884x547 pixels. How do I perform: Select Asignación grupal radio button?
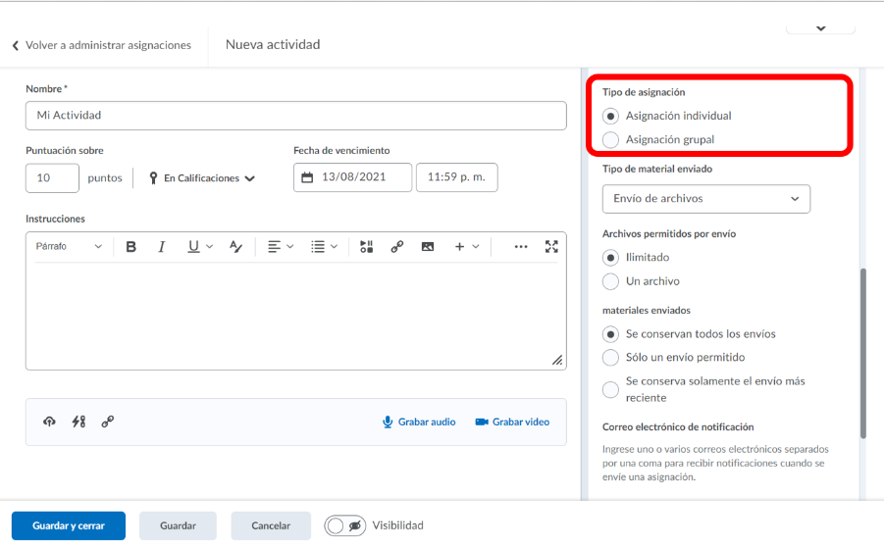pos(610,139)
